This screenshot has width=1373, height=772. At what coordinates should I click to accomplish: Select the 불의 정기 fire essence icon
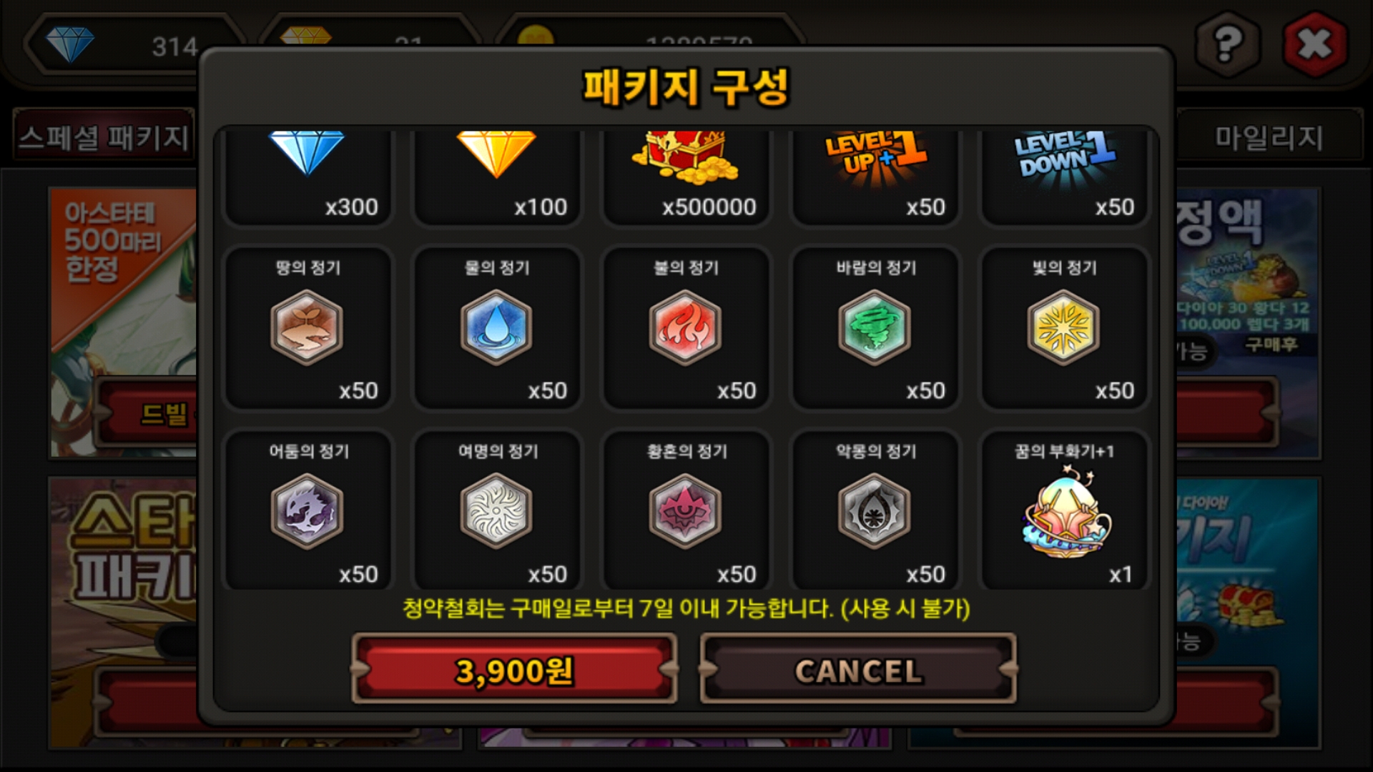pos(685,327)
